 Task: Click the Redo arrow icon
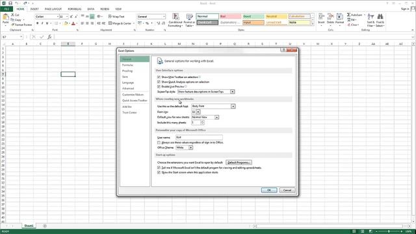[x=25, y=3]
